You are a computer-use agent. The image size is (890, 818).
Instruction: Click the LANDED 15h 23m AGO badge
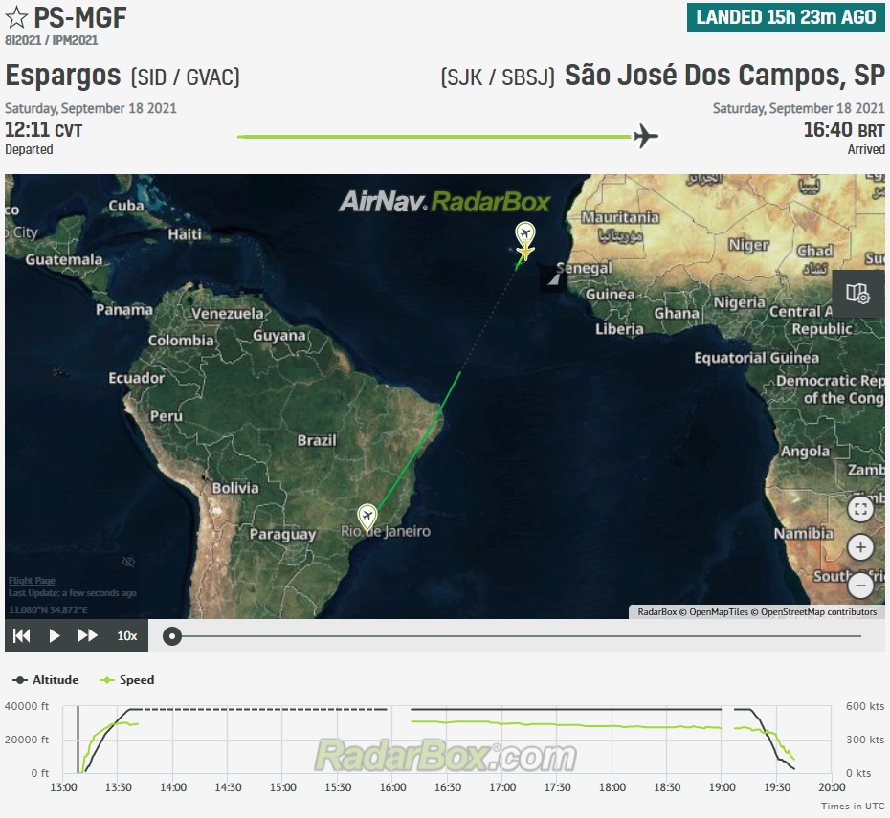[786, 17]
